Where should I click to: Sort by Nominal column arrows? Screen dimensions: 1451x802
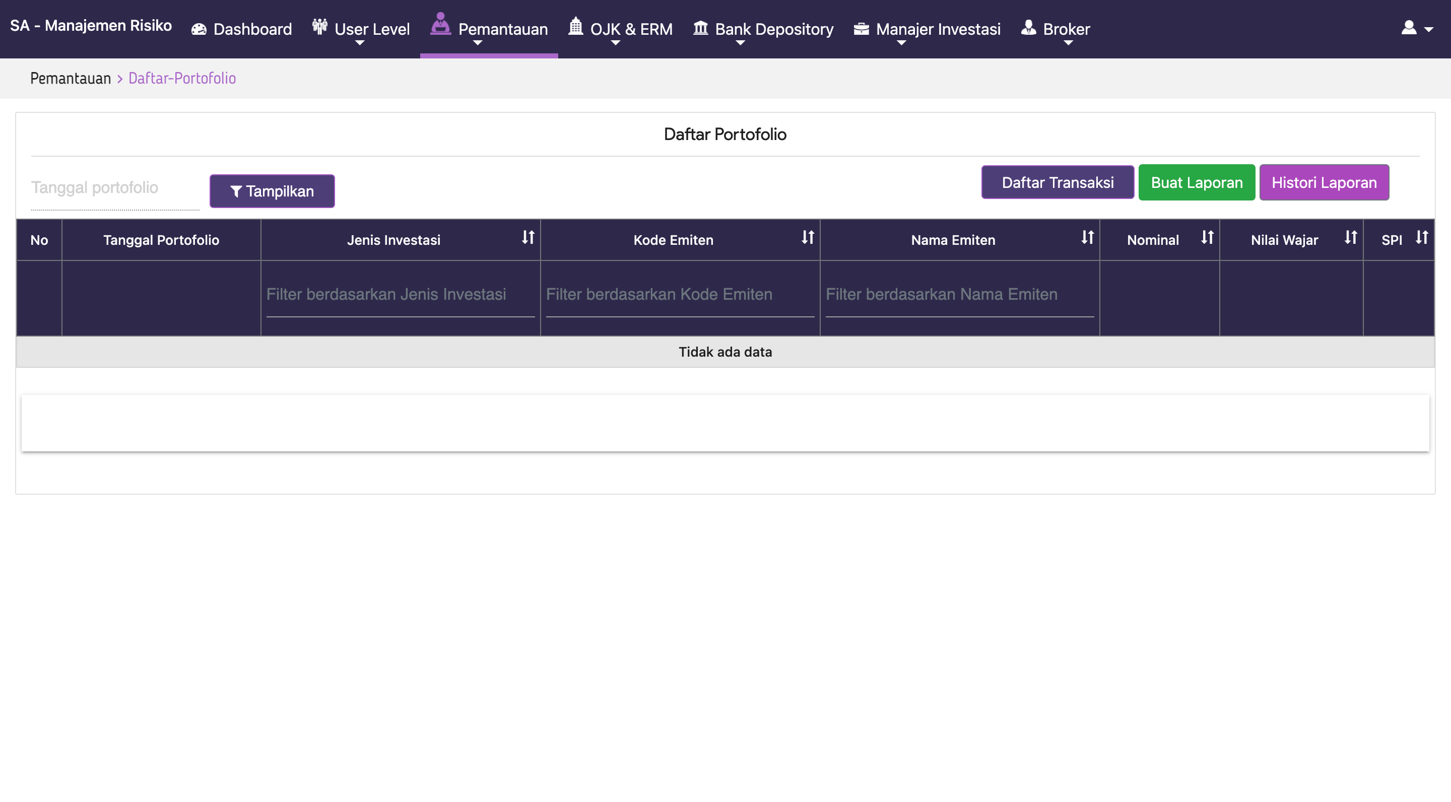[x=1207, y=237]
